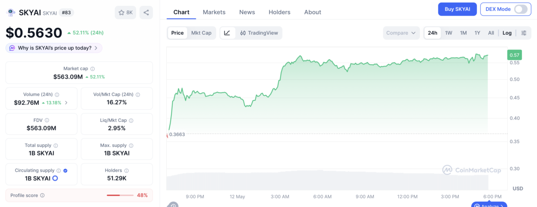Image resolution: width=537 pixels, height=207 pixels.
Task: Click Vol/Mkt Cap (24h) info icon
Action: coord(138,95)
